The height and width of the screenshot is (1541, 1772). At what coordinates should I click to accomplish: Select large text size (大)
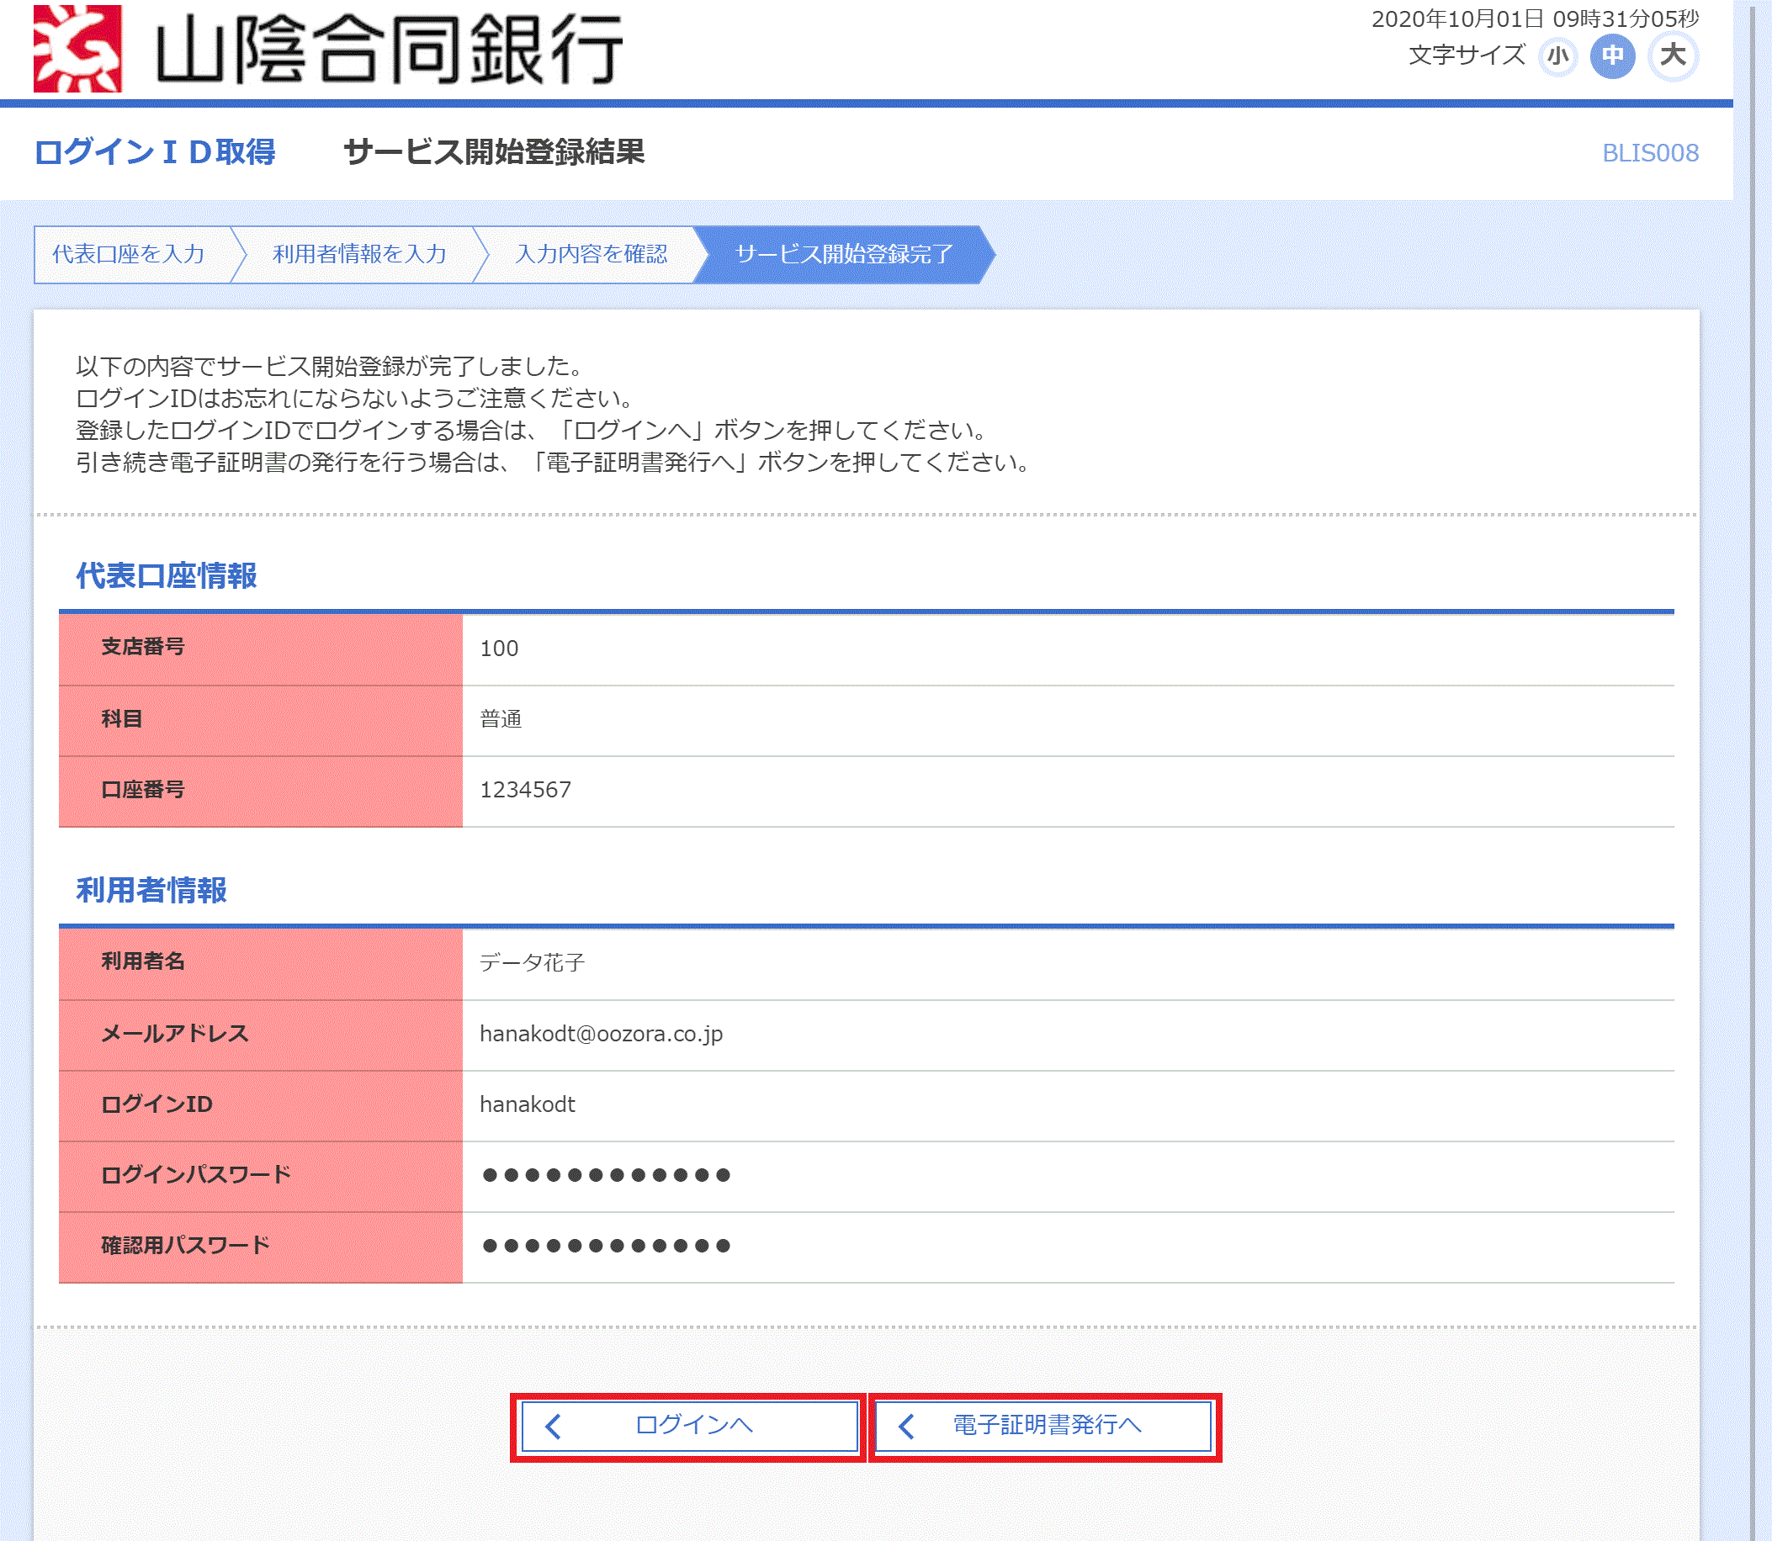click(x=1672, y=56)
